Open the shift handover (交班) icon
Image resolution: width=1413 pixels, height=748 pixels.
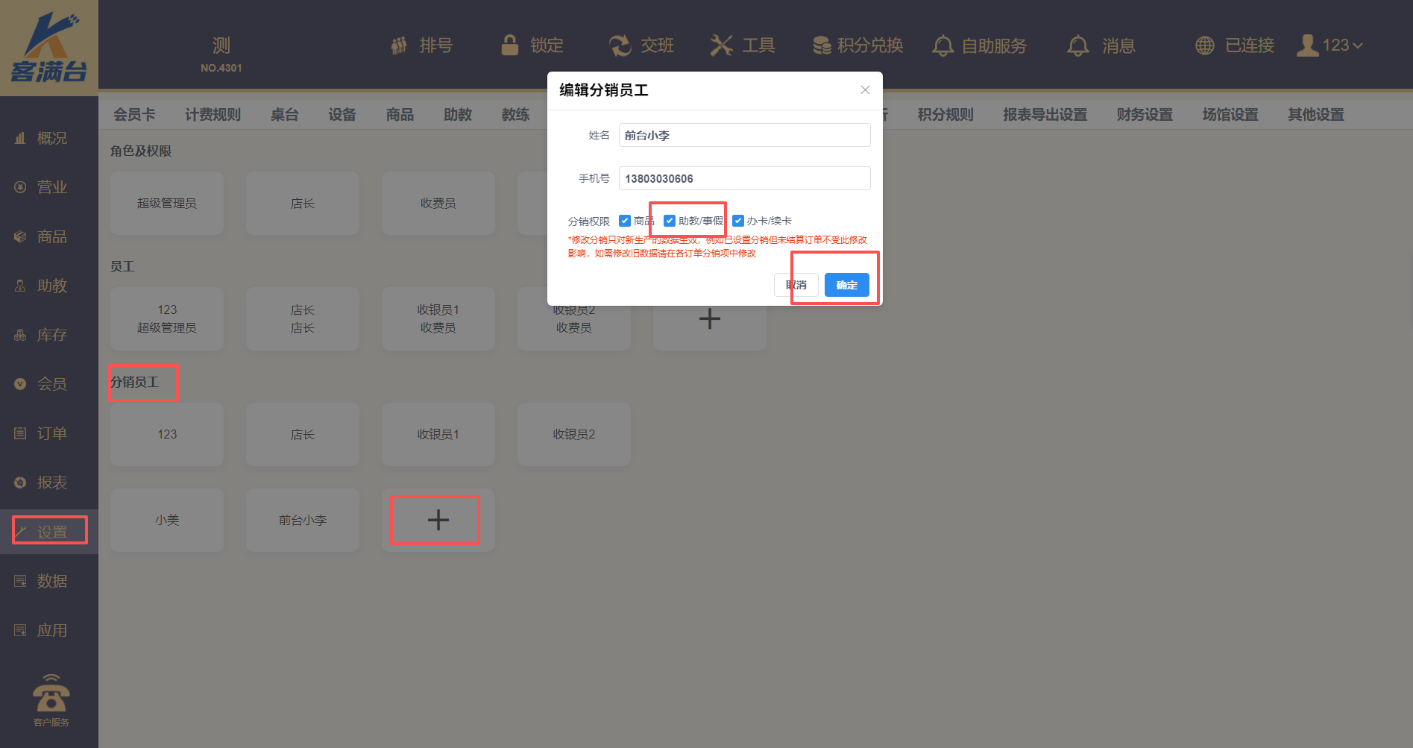tap(620, 45)
